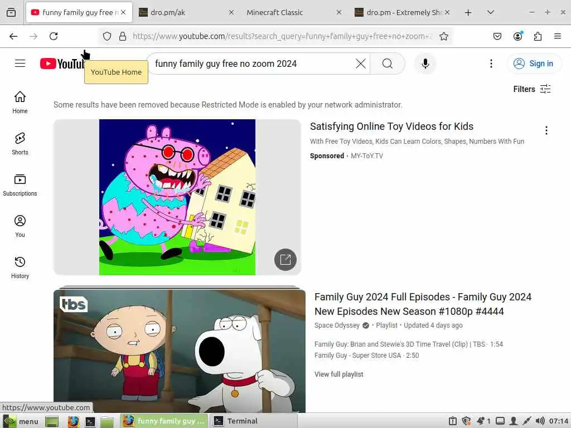The width and height of the screenshot is (571, 428).
Task: Open Firefox View recent browsing icon
Action: [x=11, y=12]
